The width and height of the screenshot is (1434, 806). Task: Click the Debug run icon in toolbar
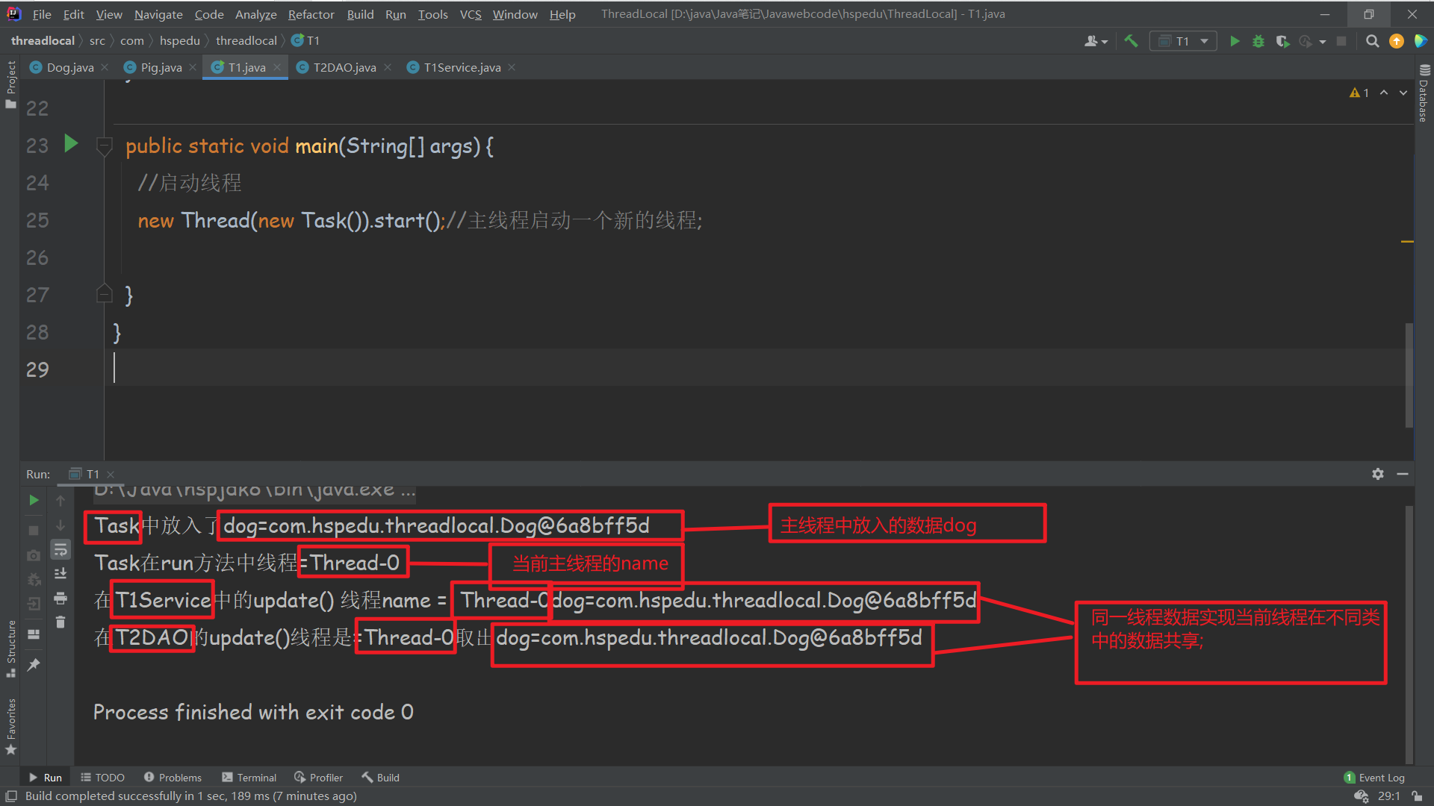1260,40
